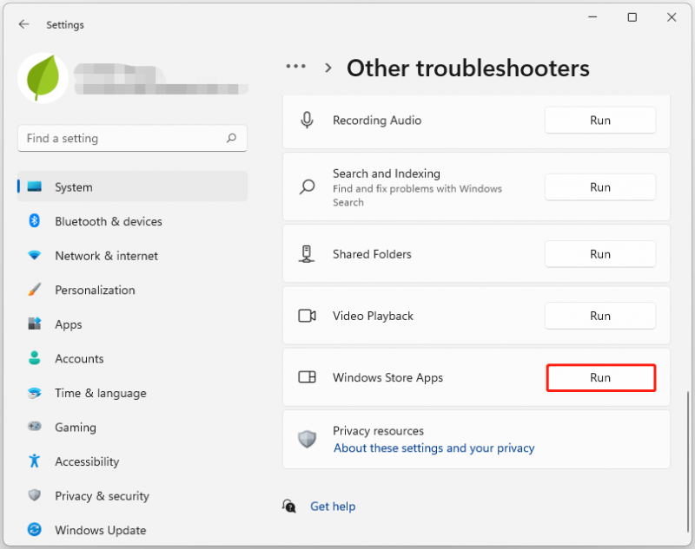The height and width of the screenshot is (549, 695).
Task: Click the Recording Audio label
Action: click(377, 121)
